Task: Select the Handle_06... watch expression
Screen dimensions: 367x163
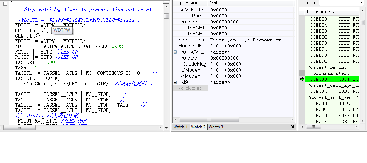Action: (x=193, y=46)
